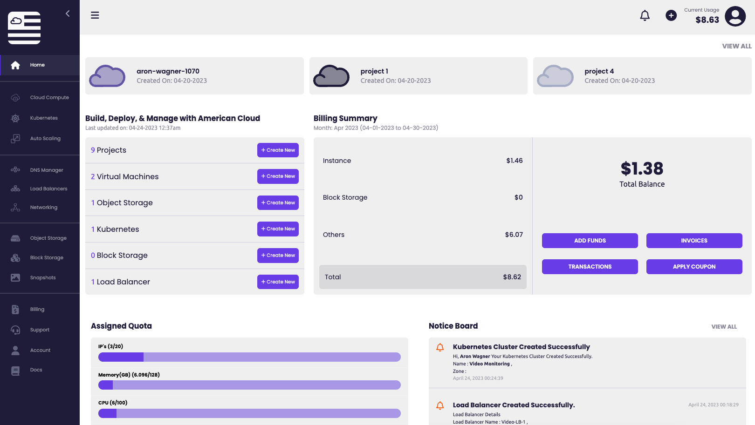Collapse the sidebar with the chevron arrow
This screenshot has width=755, height=425.
coord(68,13)
